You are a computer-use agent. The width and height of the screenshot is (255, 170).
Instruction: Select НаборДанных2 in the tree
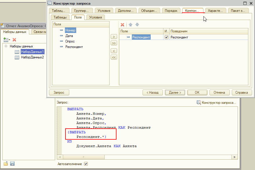(x=32, y=57)
